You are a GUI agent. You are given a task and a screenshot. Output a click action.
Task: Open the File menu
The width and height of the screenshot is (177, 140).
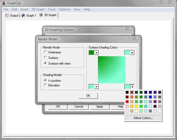coord(6,9)
